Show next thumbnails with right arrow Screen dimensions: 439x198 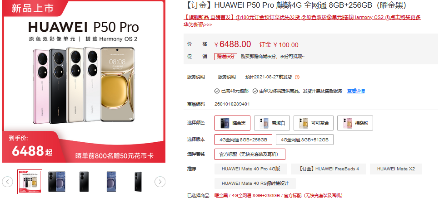coord(160,182)
